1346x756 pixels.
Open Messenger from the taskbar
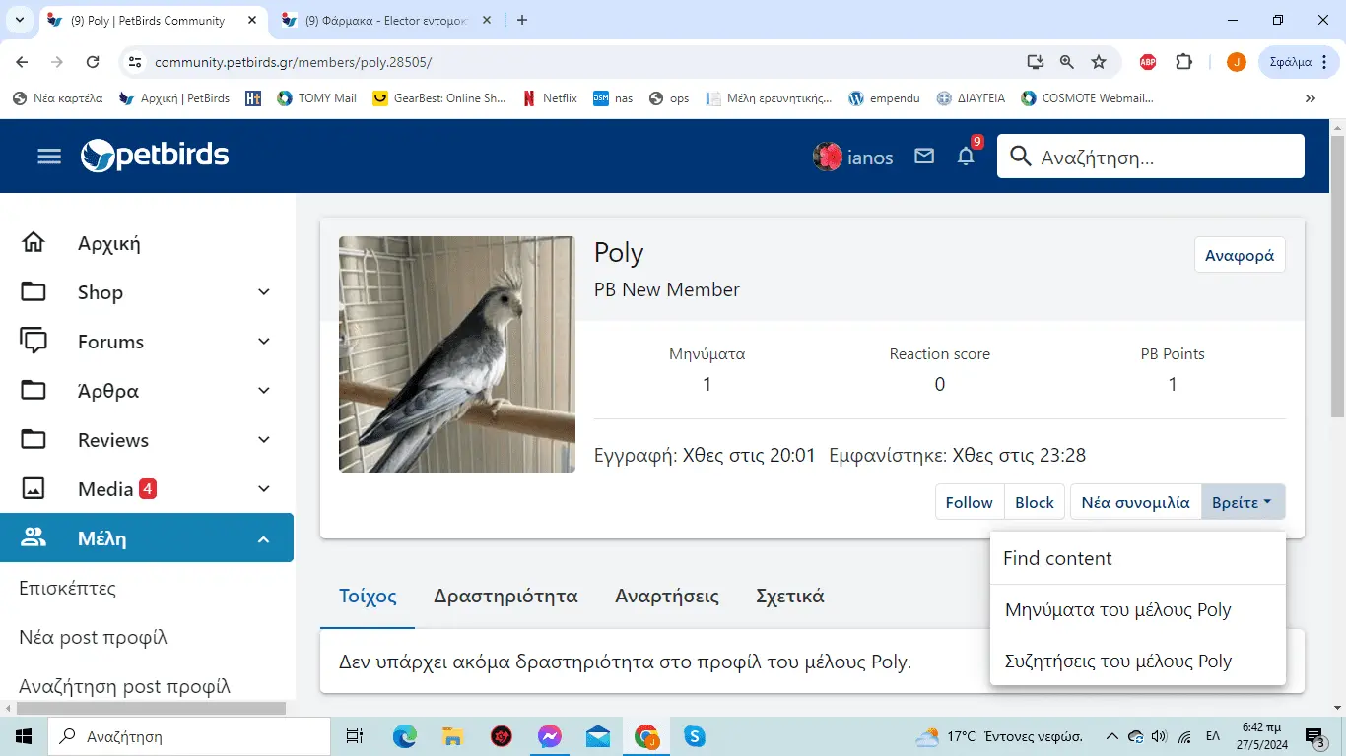550,736
